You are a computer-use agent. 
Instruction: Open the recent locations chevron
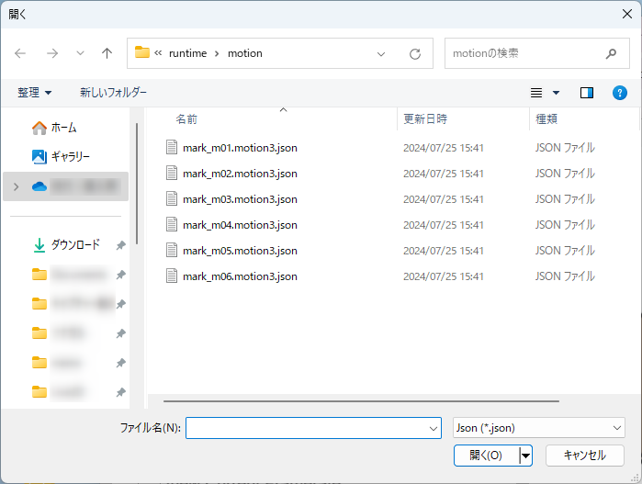point(80,53)
